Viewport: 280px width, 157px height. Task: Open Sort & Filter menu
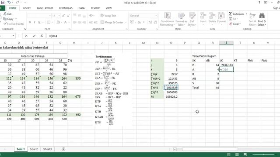252,19
